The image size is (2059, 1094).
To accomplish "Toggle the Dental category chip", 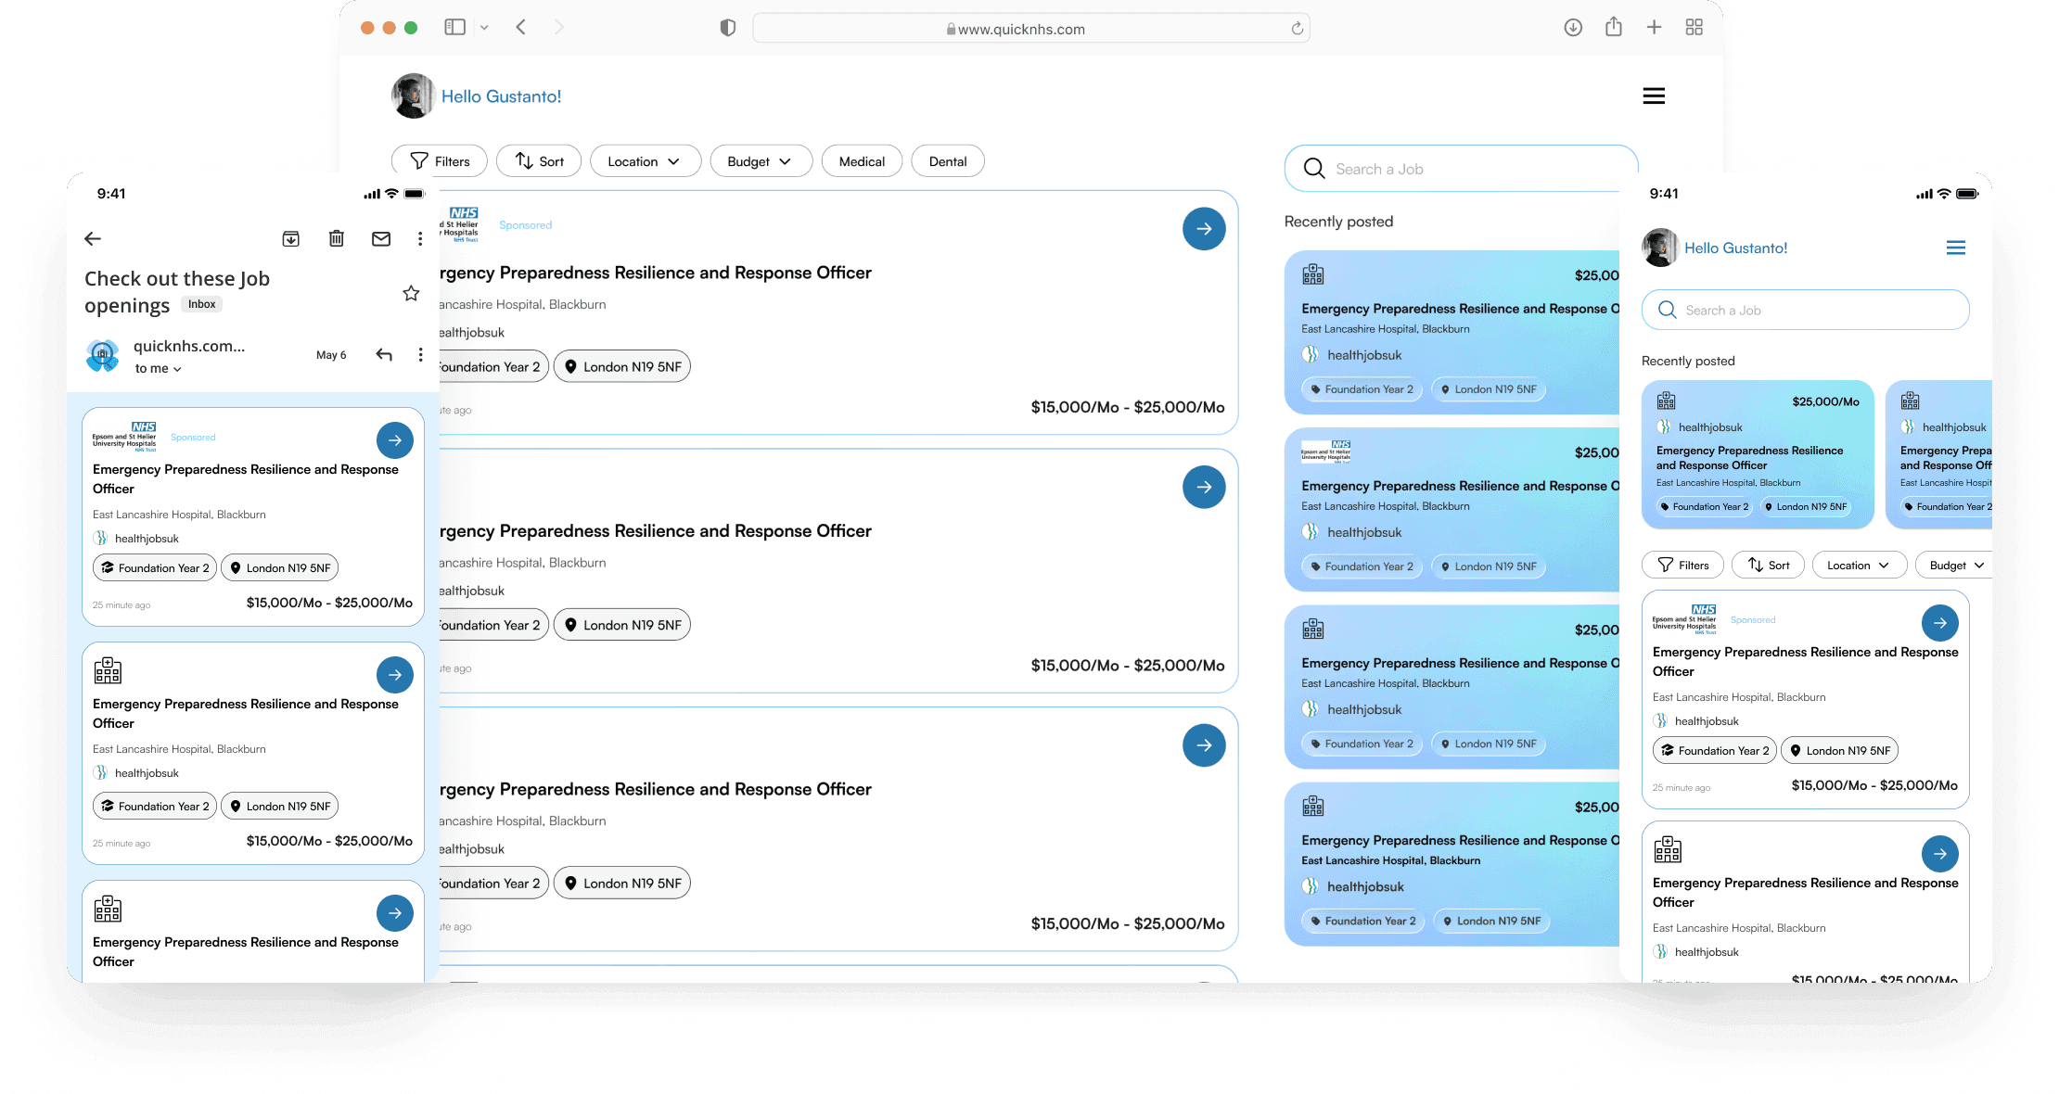I will click(x=948, y=161).
